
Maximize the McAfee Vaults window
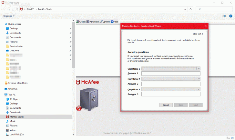coord(222,3)
